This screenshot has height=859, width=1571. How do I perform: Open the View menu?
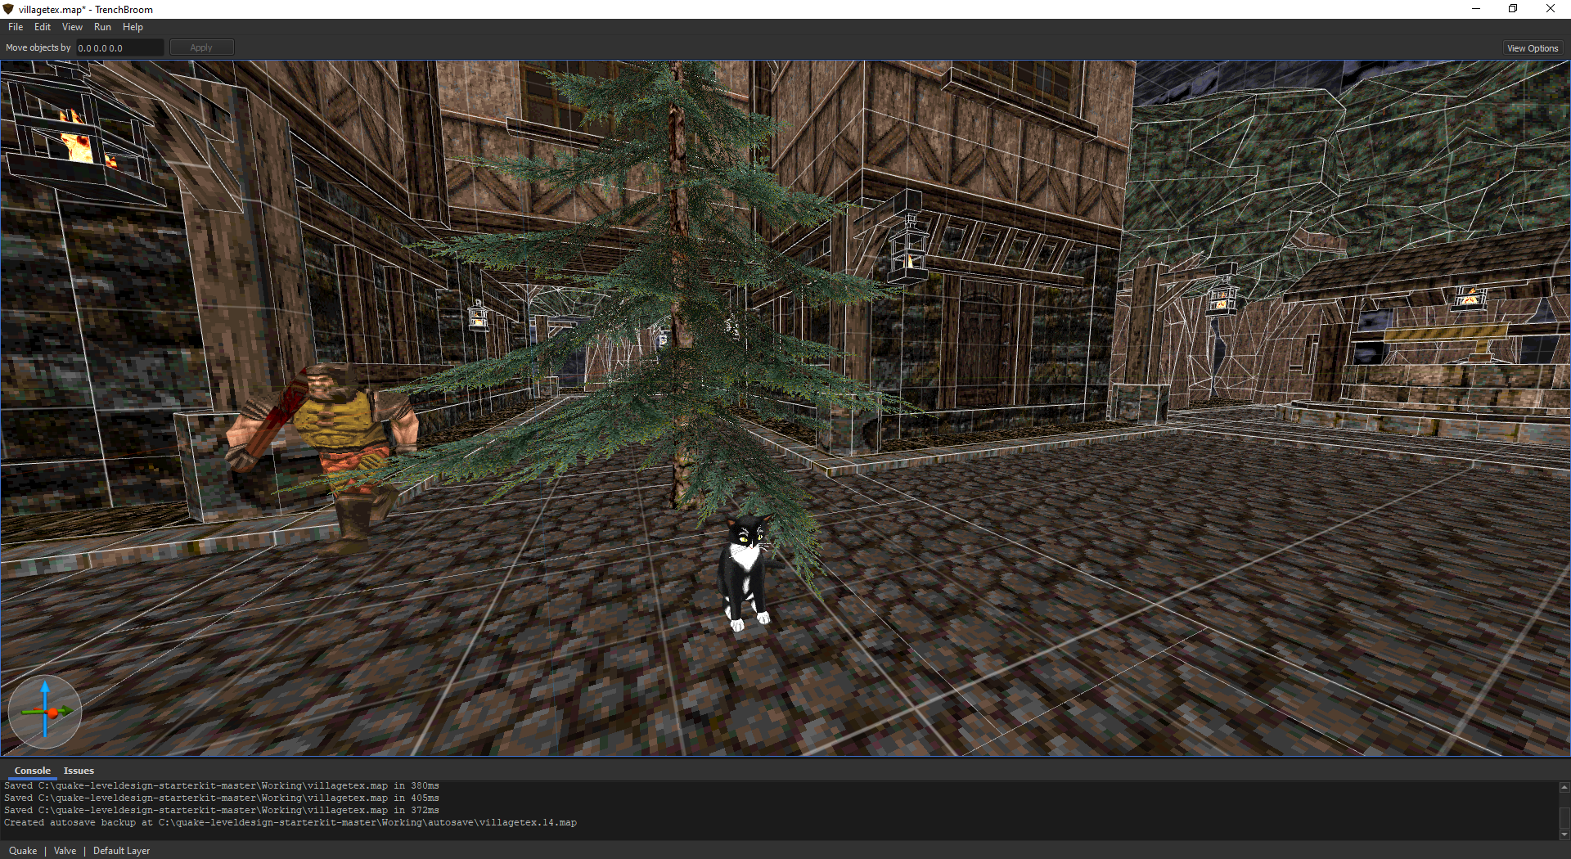[x=72, y=27]
